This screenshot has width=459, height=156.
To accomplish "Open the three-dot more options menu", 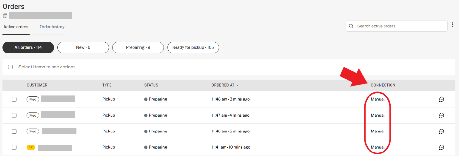I will (453, 25).
